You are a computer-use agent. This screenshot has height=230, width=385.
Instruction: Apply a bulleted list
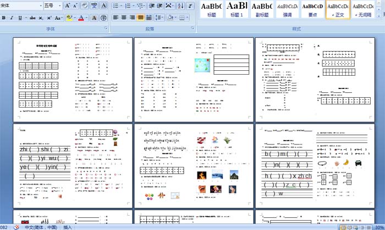pos(116,6)
